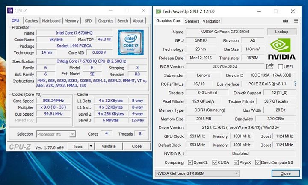
Task: Click the Multiplier value x 9.0 (8 - 35)
Action: [x=53, y=107]
